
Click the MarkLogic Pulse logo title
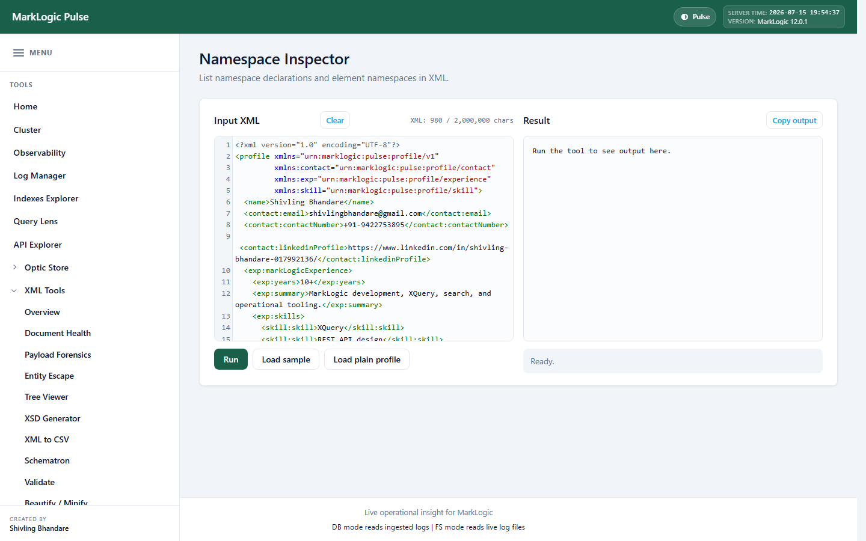51,17
